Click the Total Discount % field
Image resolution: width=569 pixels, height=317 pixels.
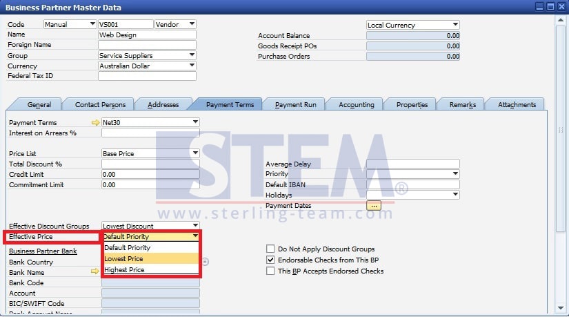click(150, 164)
